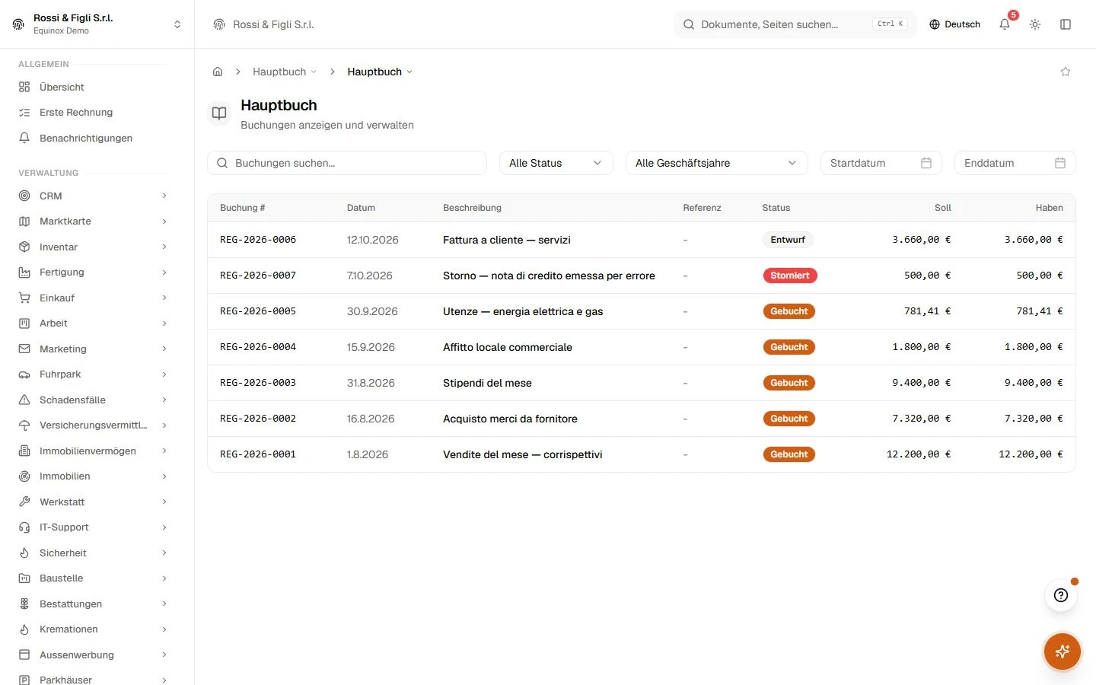Image resolution: width=1096 pixels, height=685 pixels.
Task: Open the Enddatum date picker field
Action: tap(1015, 163)
